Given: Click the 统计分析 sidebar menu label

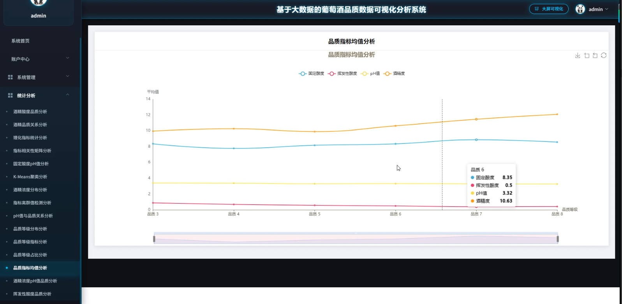Looking at the screenshot, I should coord(26,95).
